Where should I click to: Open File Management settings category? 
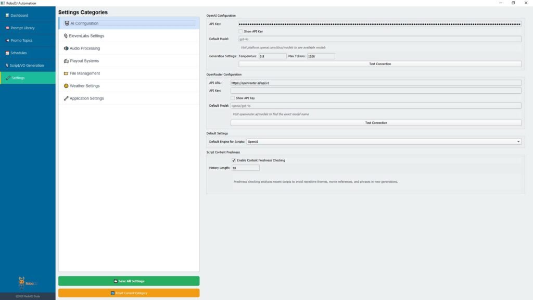click(x=84, y=73)
